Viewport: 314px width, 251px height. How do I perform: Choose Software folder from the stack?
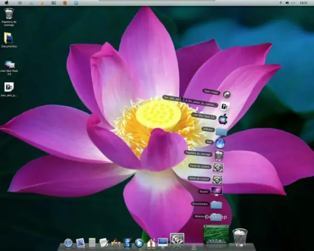click(x=221, y=131)
